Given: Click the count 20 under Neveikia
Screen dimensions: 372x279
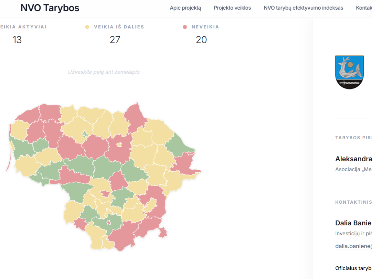Looking at the screenshot, I should pyautogui.click(x=201, y=40).
